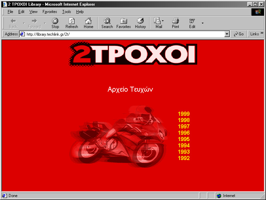Viewport: 266px width, 200px height.
Task: Open the Favorites folder toolbar icon
Action: [123, 21]
